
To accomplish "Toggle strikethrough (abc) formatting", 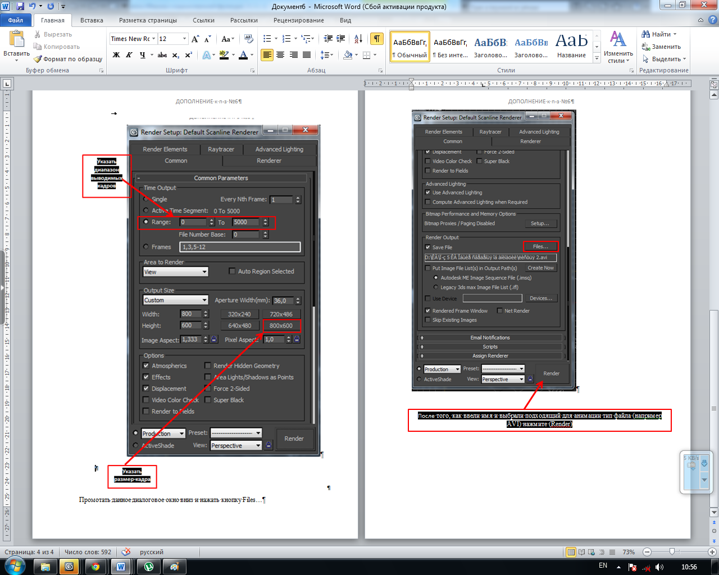I will pyautogui.click(x=162, y=55).
